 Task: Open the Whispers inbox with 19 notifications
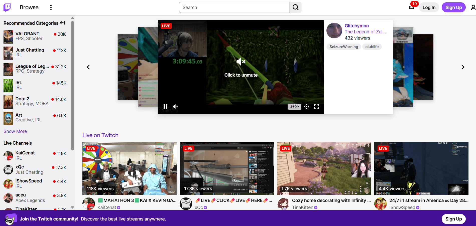[411, 7]
